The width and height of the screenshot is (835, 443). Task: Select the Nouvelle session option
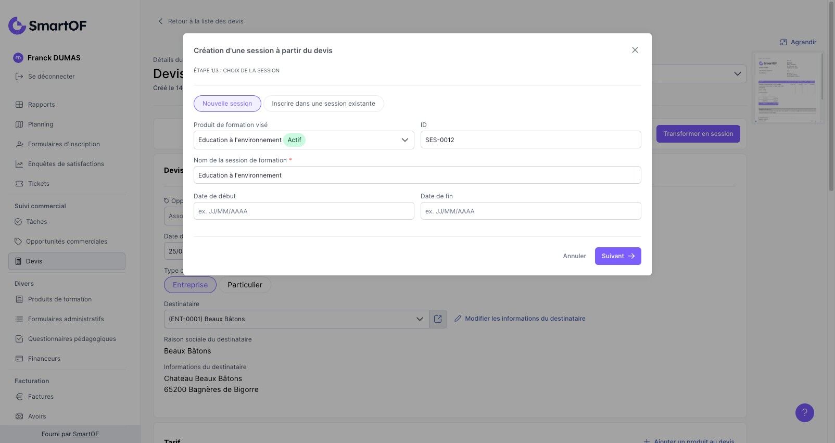pyautogui.click(x=227, y=104)
